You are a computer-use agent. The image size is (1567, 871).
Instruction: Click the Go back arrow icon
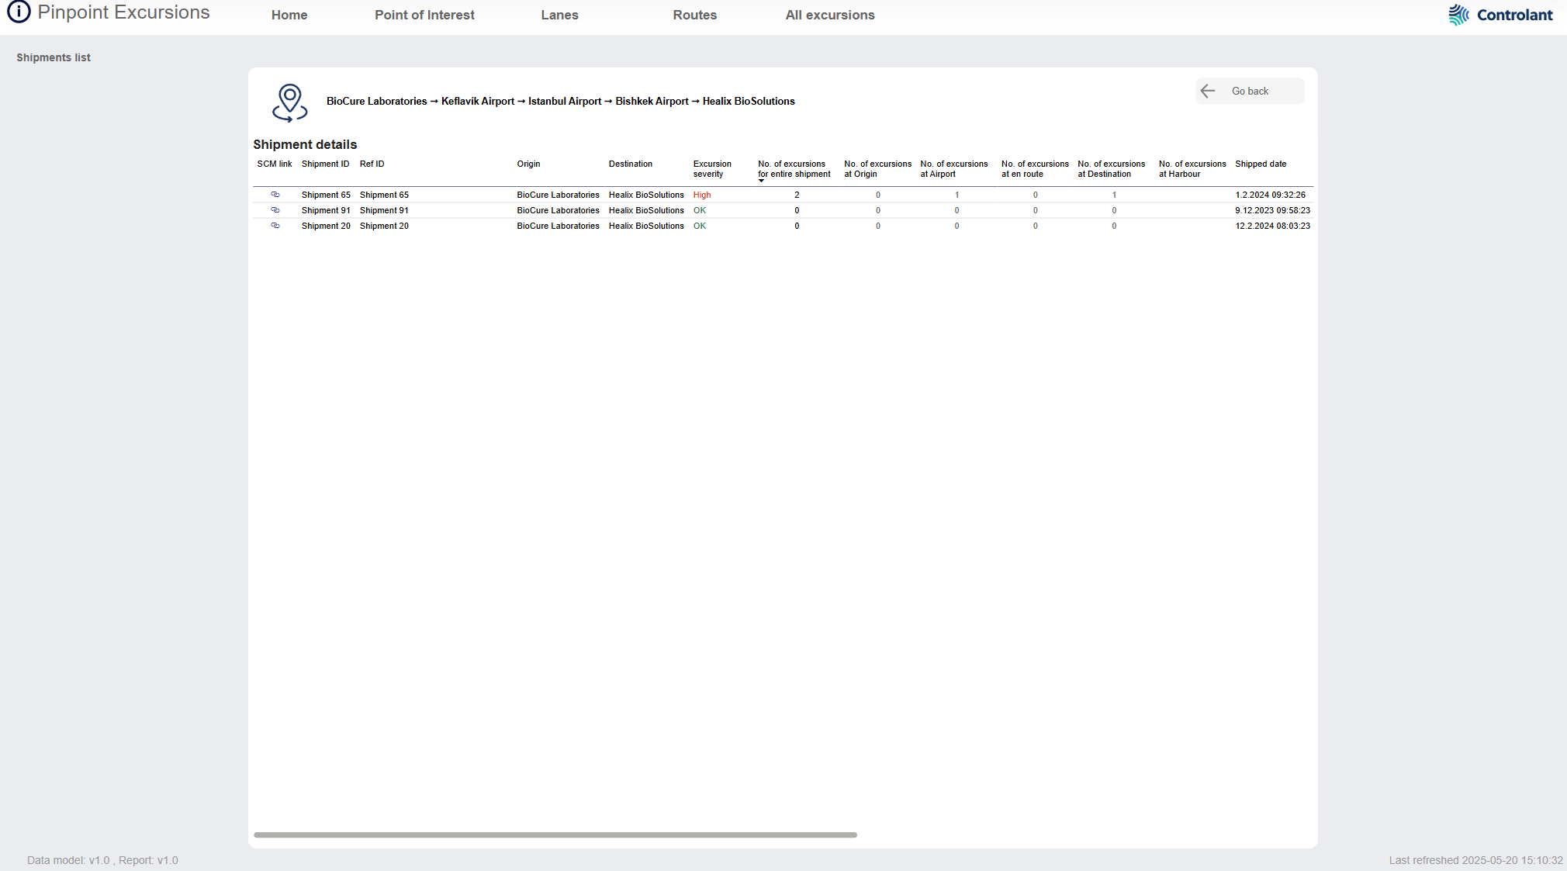(1208, 92)
